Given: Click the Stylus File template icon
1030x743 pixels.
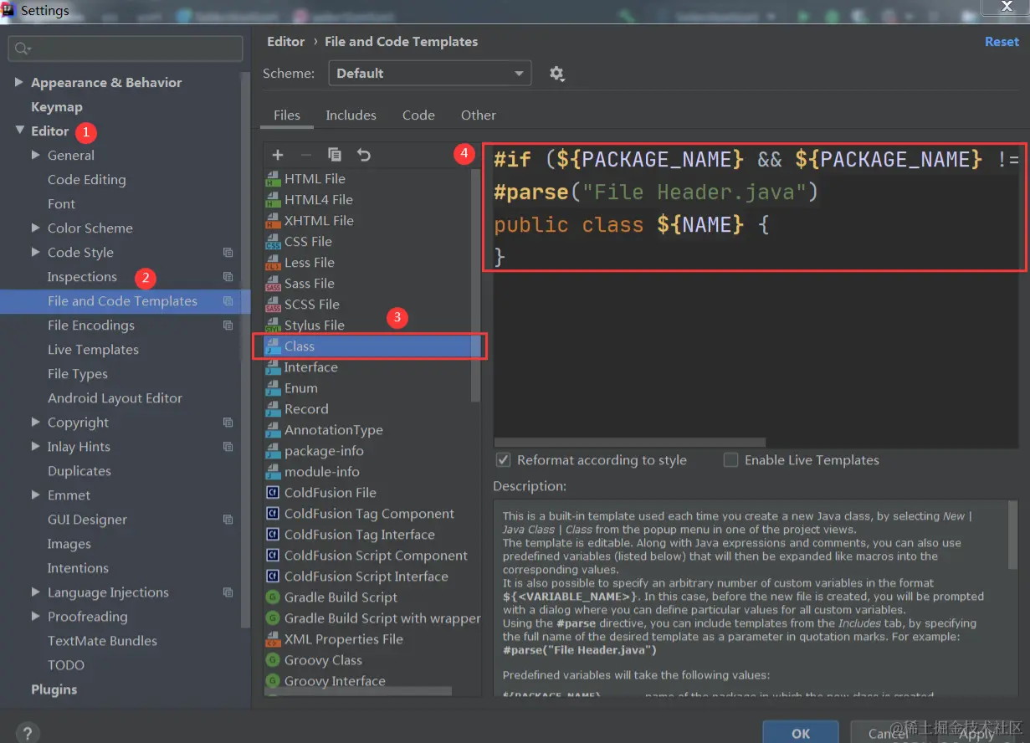Looking at the screenshot, I should (x=273, y=325).
